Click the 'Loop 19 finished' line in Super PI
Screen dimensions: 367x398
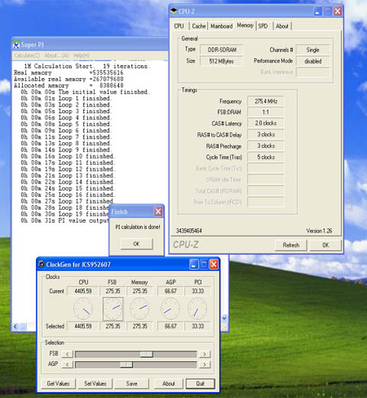click(x=65, y=214)
